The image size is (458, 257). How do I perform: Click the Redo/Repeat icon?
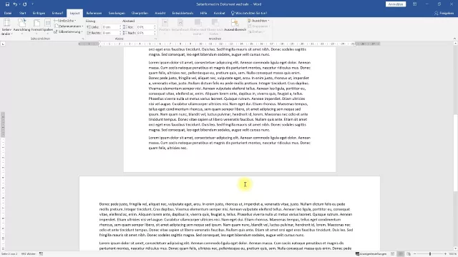(25, 4)
